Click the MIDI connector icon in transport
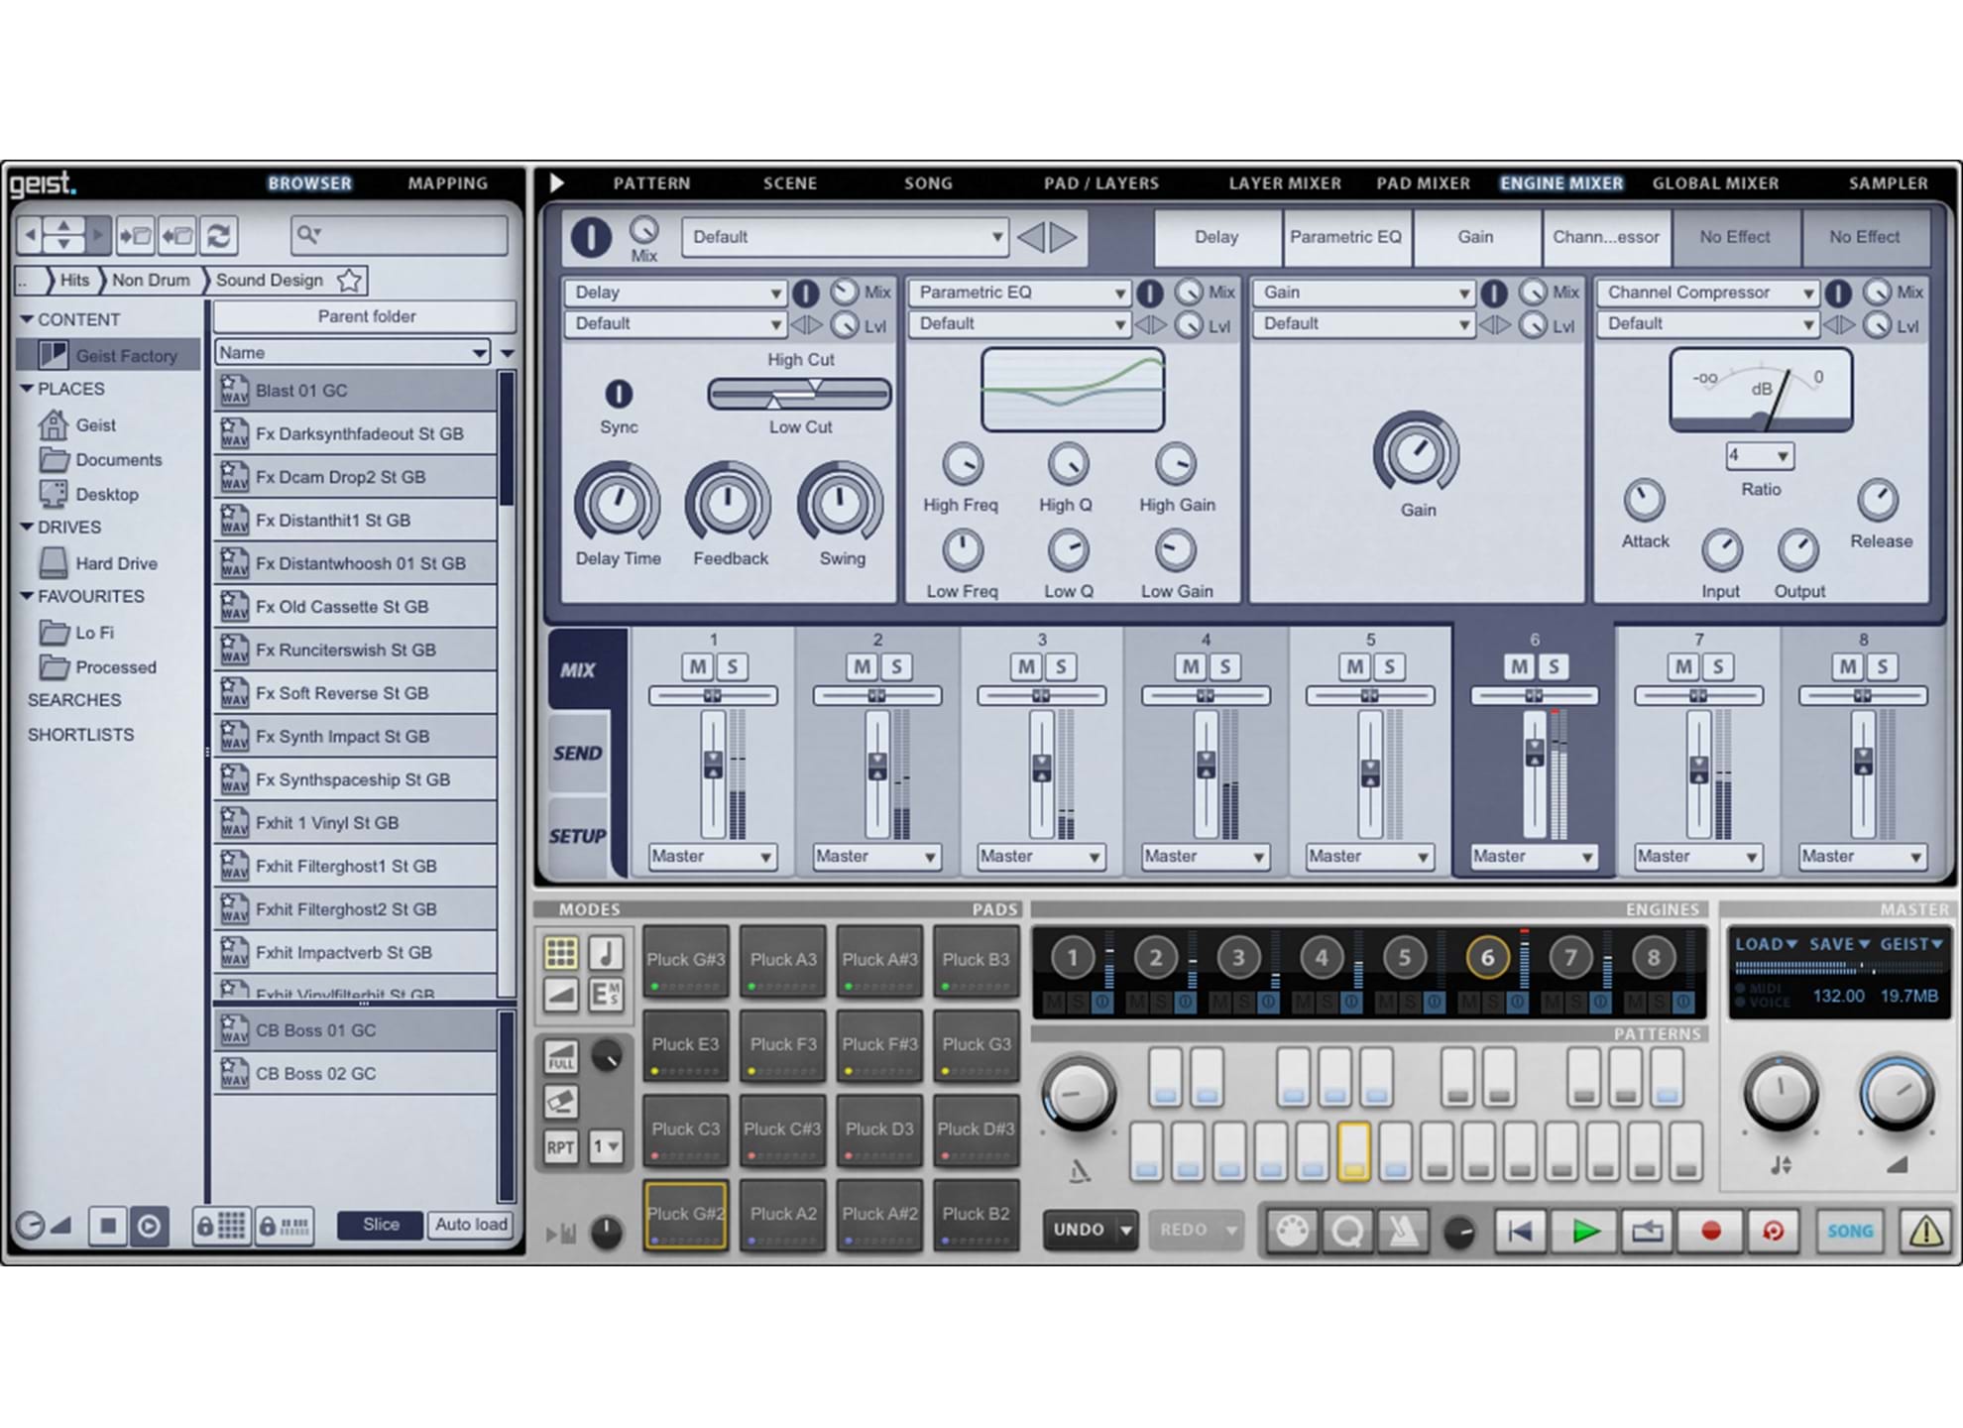The width and height of the screenshot is (1963, 1428). click(x=1292, y=1231)
